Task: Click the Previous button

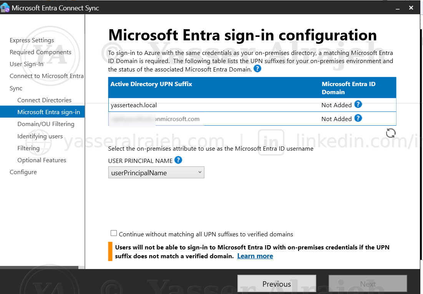Action: (x=277, y=284)
